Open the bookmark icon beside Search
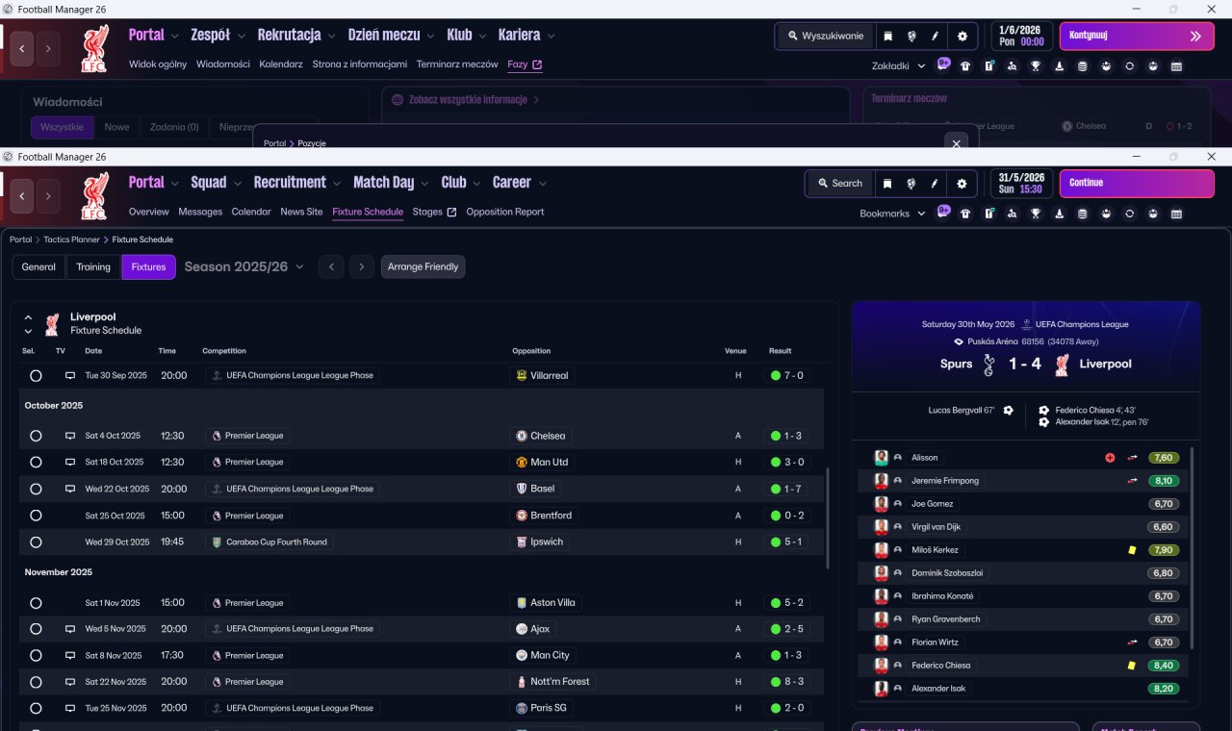 pyautogui.click(x=887, y=183)
